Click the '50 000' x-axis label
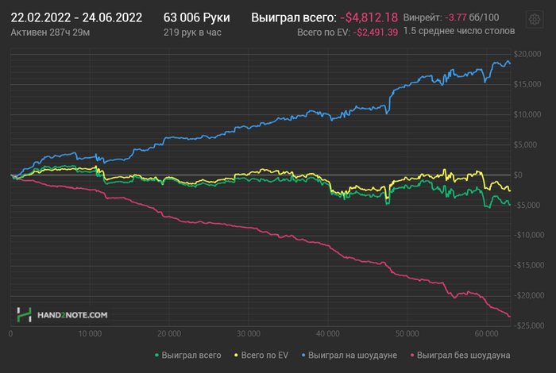Screen dimensions: 556x373 click(x=407, y=333)
